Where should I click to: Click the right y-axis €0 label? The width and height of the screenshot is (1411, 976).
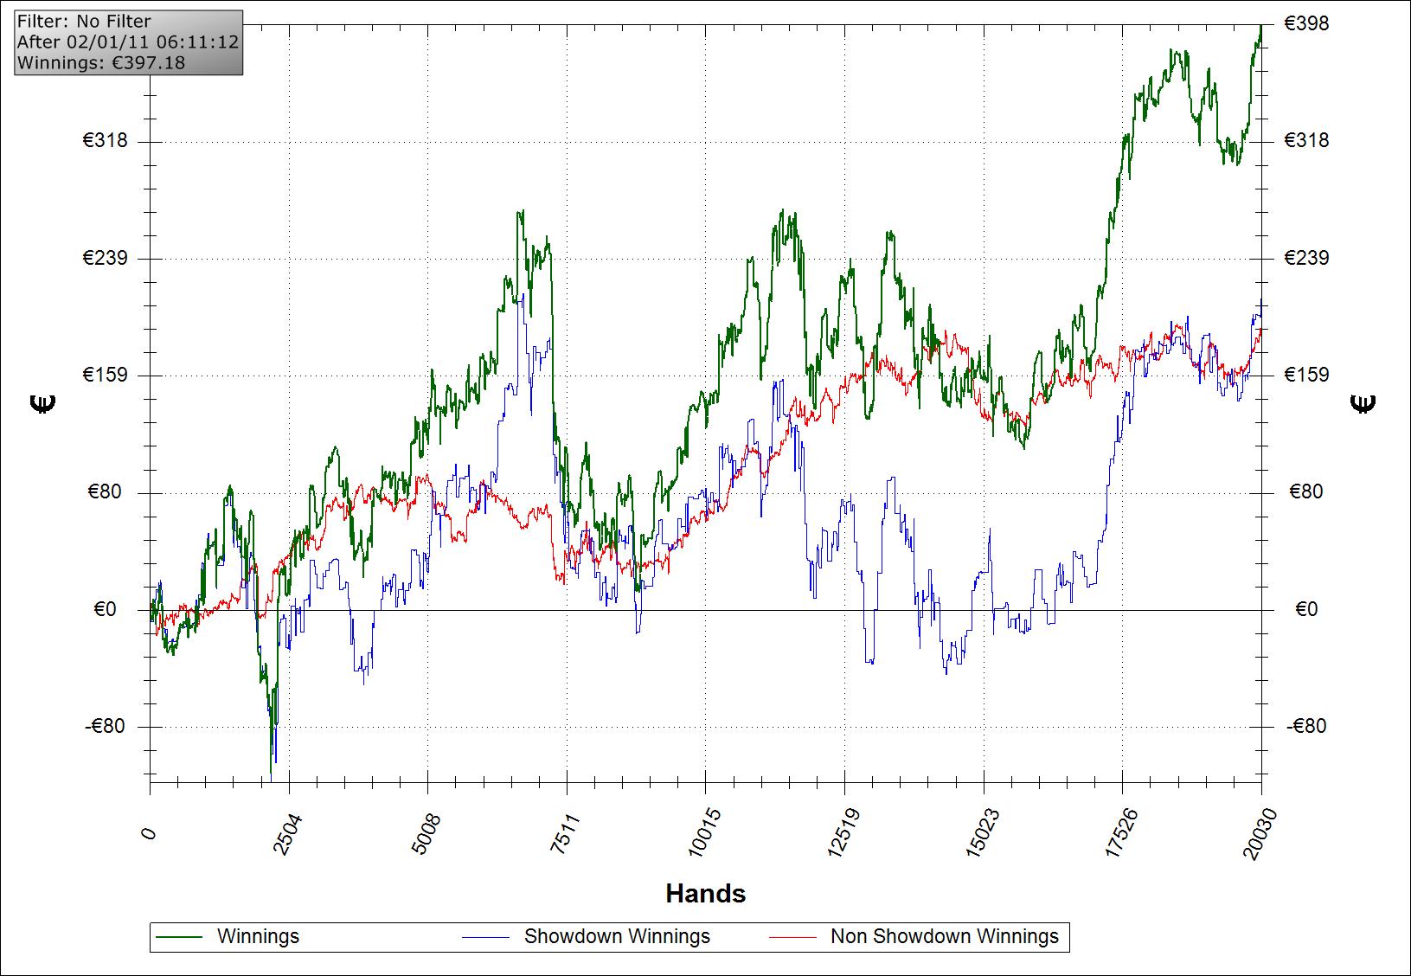[1306, 609]
